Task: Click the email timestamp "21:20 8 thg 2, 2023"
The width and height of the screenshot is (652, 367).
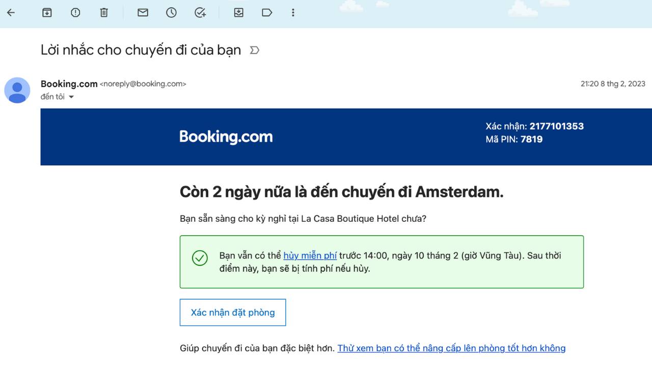Action: pyautogui.click(x=613, y=84)
